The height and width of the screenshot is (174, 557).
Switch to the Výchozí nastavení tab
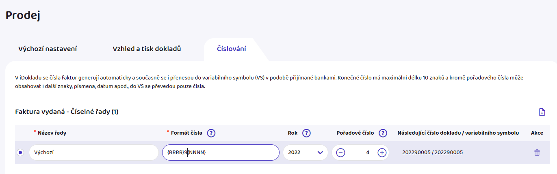coord(48,49)
